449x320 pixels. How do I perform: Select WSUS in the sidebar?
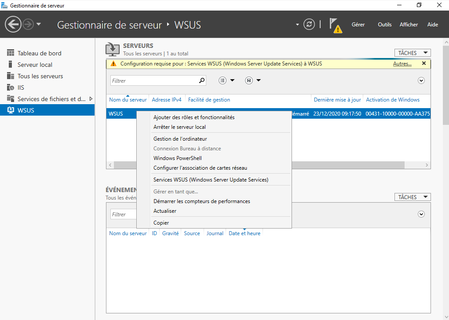(x=47, y=110)
